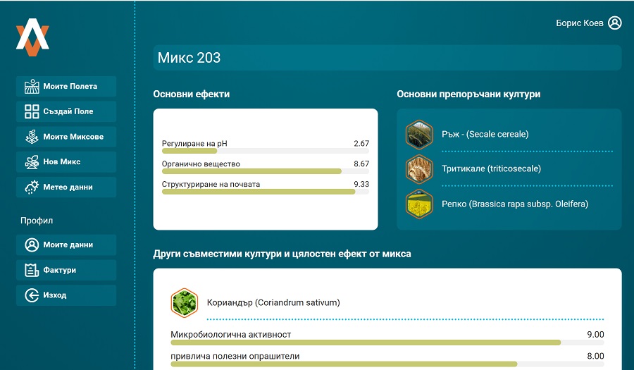Go to the Моите Миксове page
634x370 pixels.
[x=73, y=137]
